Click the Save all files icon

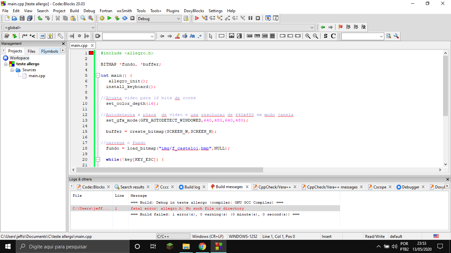tap(30, 18)
